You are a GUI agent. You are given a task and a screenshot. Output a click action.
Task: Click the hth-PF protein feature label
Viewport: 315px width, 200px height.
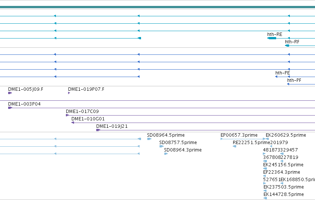point(294,80)
